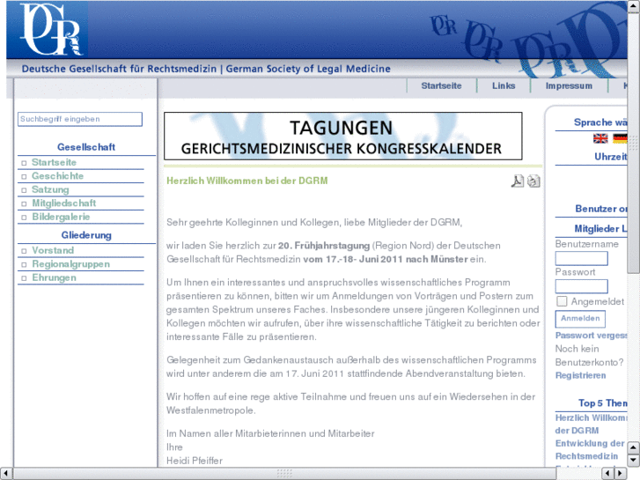Open the PDF version icon

(x=517, y=181)
